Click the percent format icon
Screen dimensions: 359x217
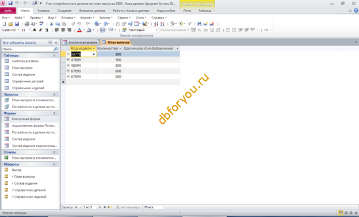coord(199,30)
